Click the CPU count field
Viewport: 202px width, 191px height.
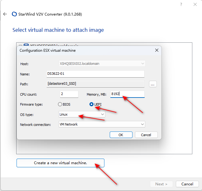coord(69,94)
